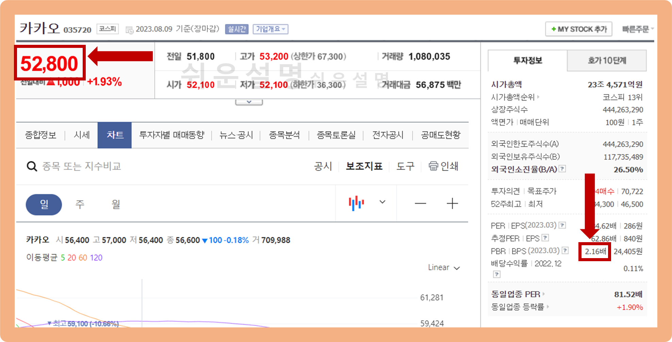Select the 월 monthly period toggle
The image size is (672, 342).
coord(116,204)
